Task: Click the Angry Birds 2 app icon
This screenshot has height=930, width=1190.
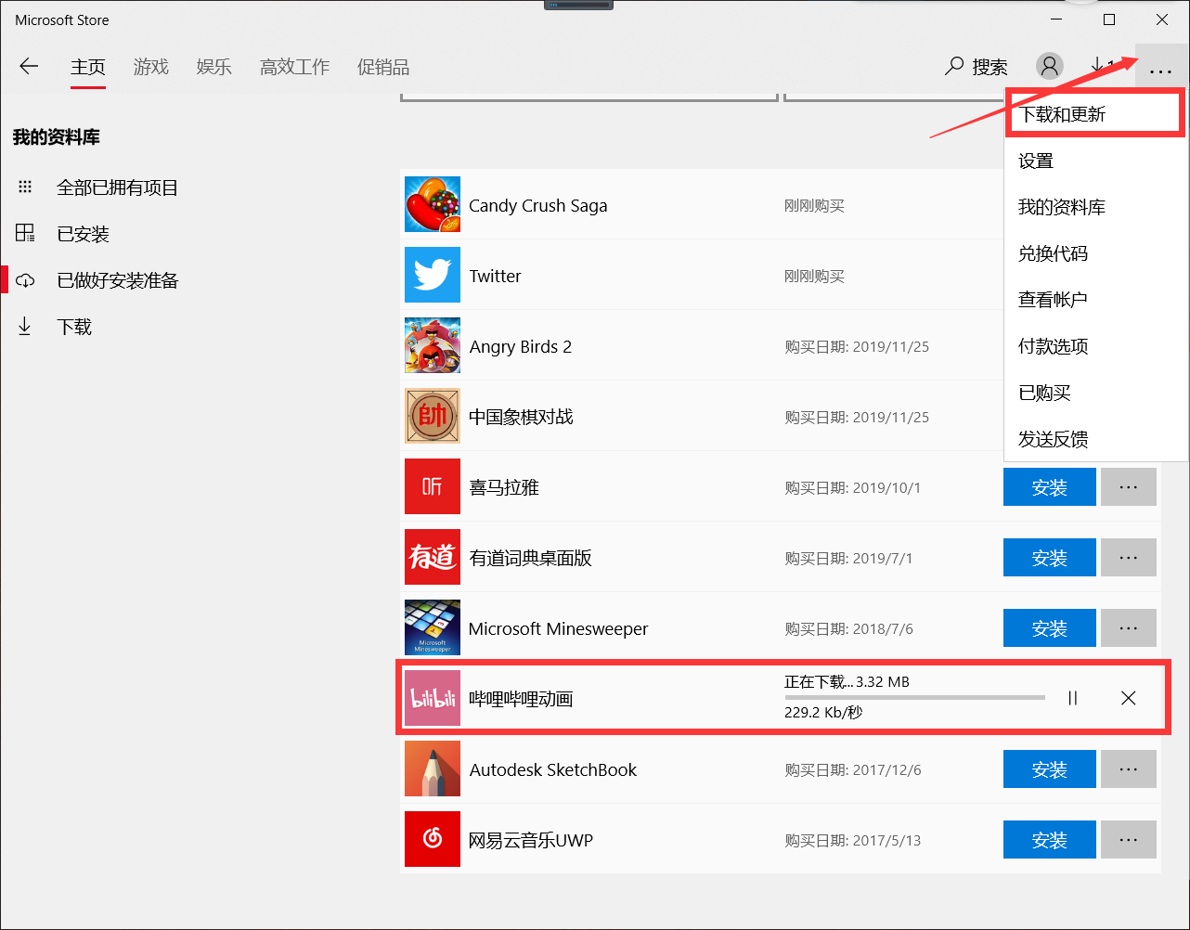Action: coord(433,345)
